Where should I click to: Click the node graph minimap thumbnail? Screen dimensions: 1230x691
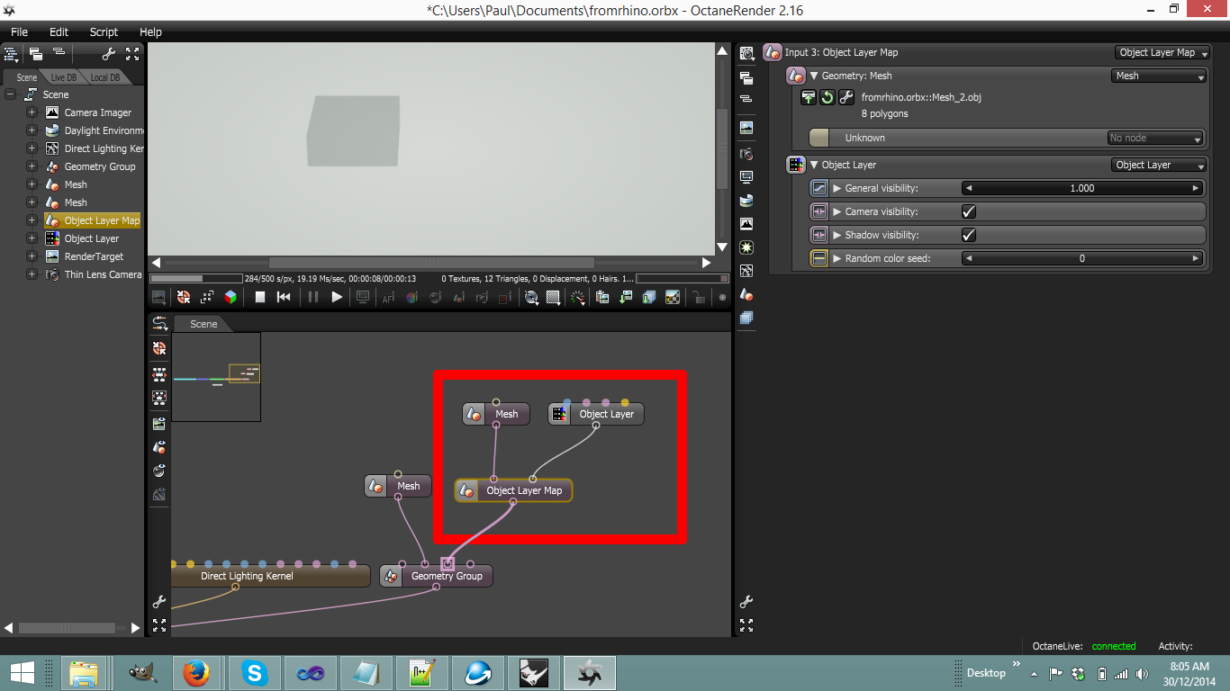(x=216, y=376)
